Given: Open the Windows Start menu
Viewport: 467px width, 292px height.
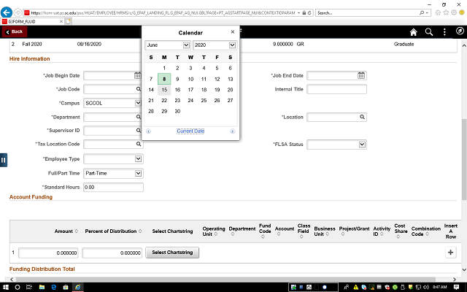Looking at the screenshot, I should (6, 287).
